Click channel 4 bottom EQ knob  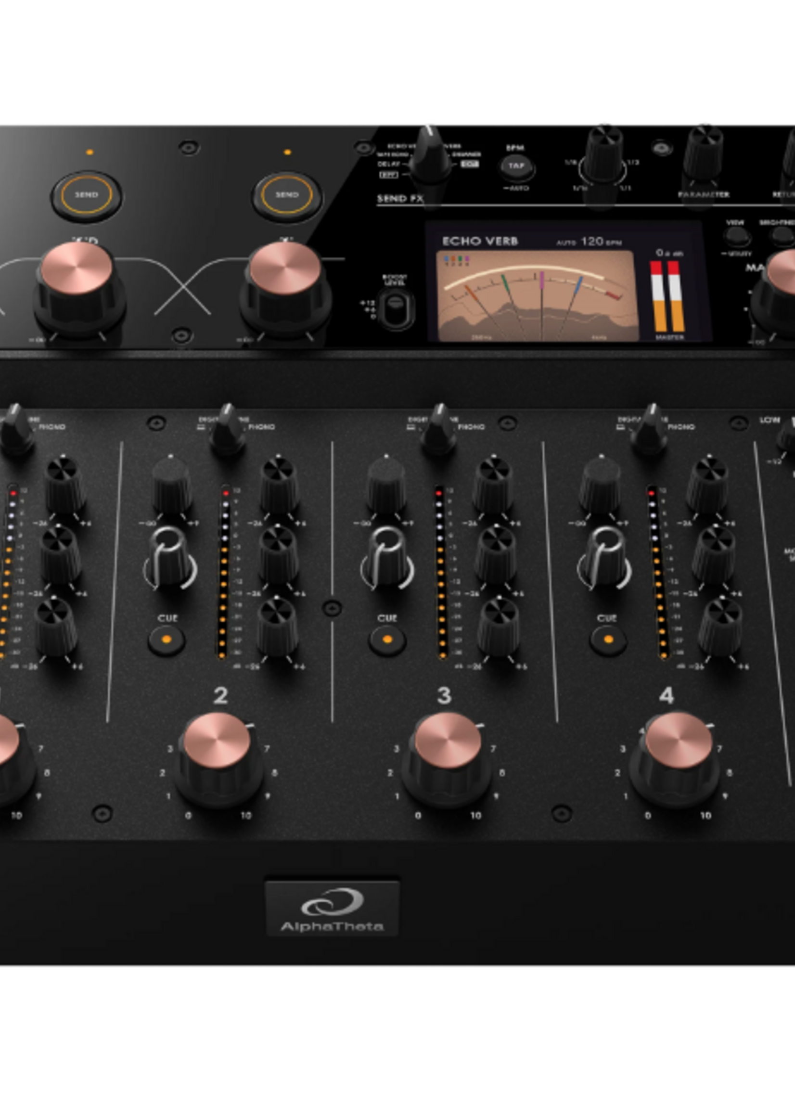pos(720,627)
